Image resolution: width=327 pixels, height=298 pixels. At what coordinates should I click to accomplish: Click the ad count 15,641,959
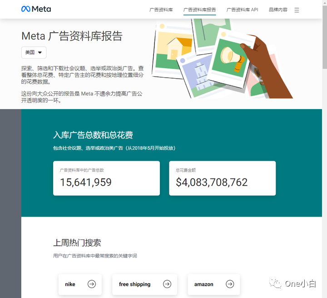point(86,182)
